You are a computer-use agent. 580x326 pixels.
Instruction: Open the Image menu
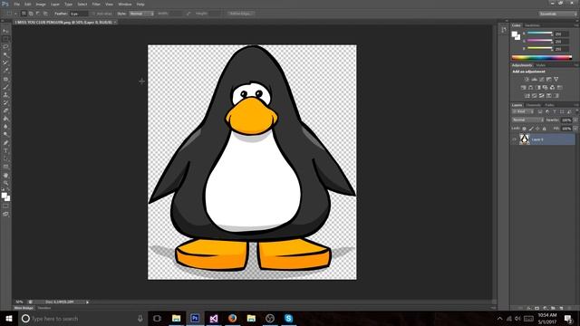tap(41, 5)
